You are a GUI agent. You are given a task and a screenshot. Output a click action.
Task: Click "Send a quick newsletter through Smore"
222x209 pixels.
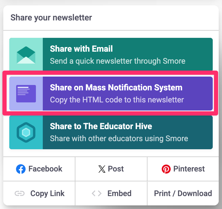click(x=118, y=61)
